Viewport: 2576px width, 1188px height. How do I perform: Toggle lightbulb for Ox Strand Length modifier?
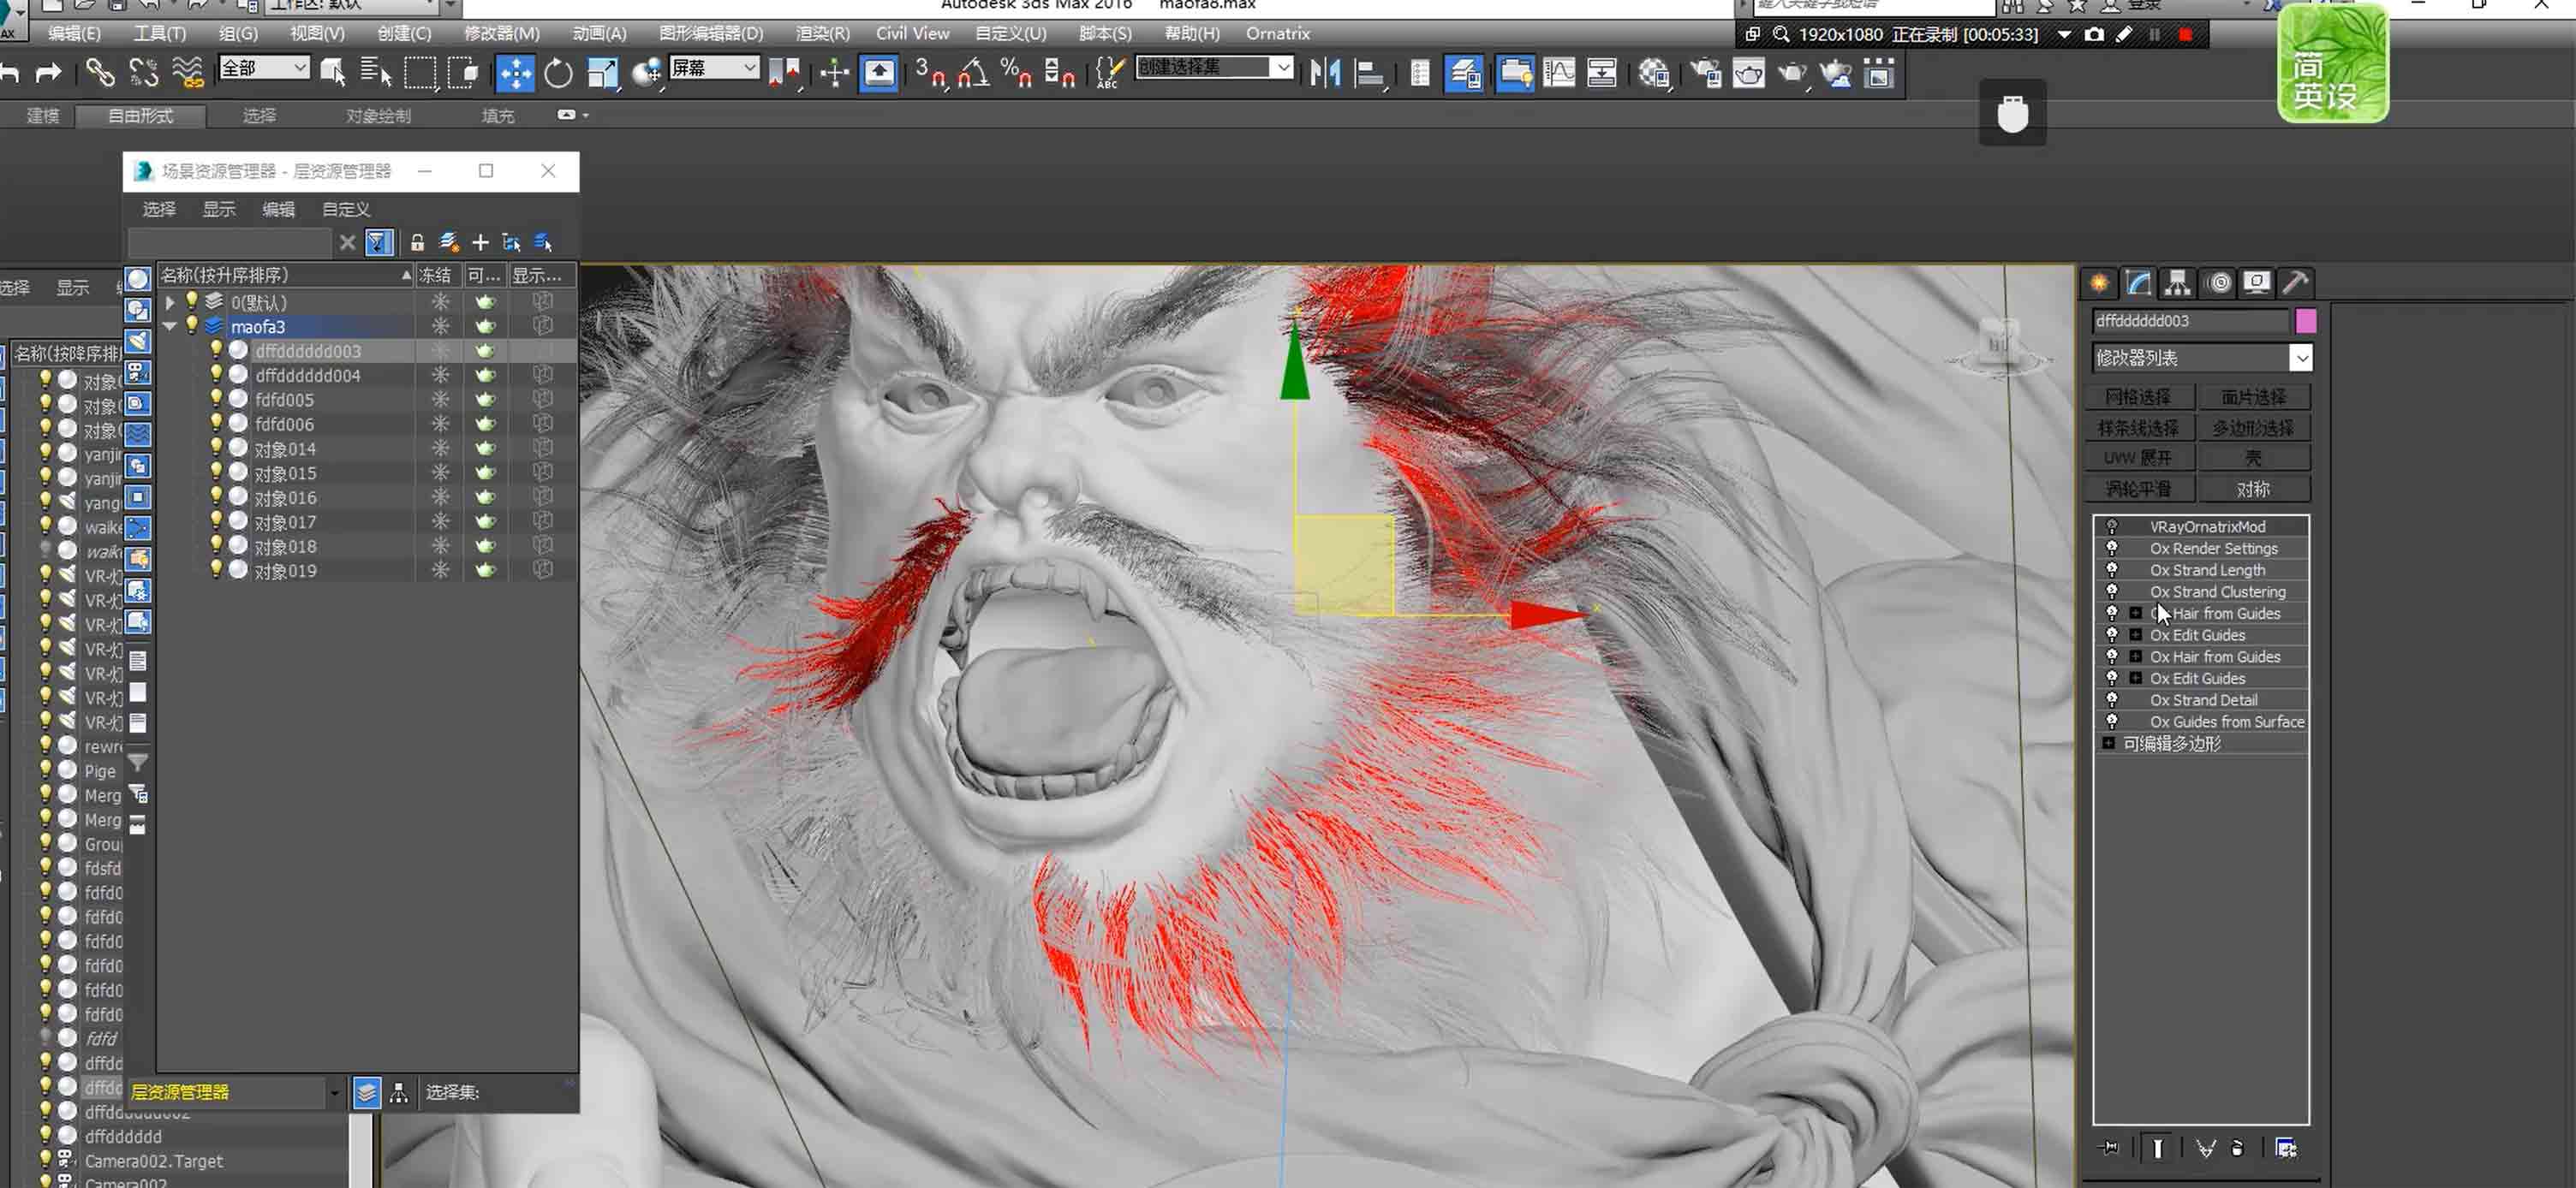2112,569
